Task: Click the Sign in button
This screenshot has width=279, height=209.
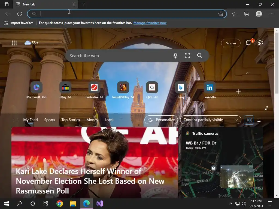Action: 231,43
